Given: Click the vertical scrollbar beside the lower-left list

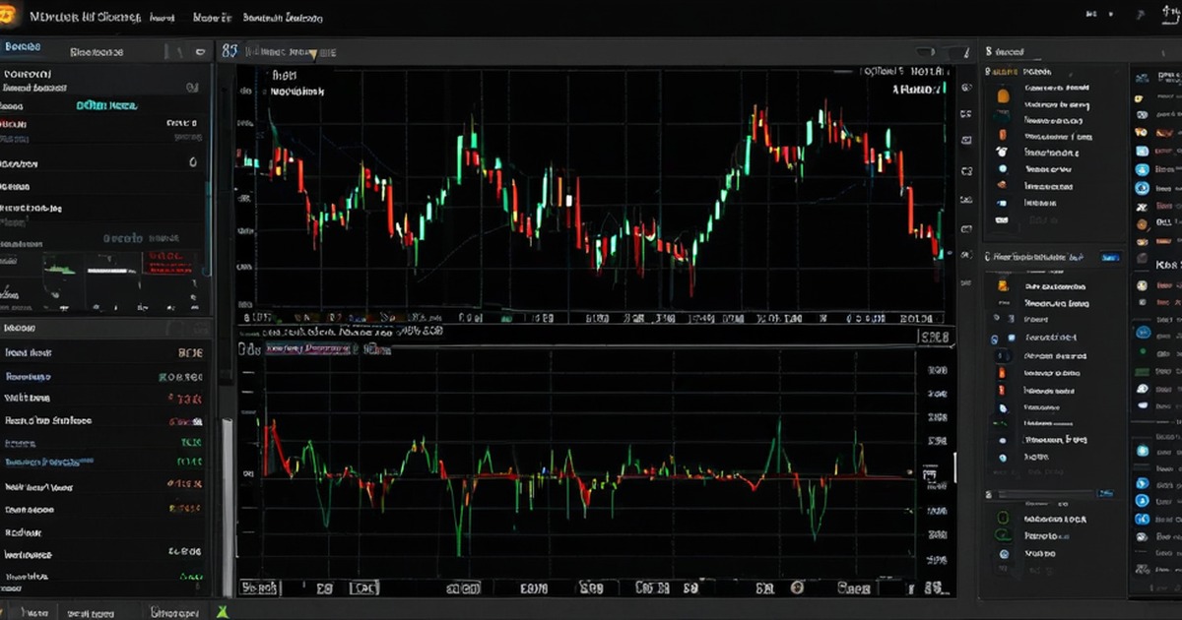Looking at the screenshot, I should [228, 507].
